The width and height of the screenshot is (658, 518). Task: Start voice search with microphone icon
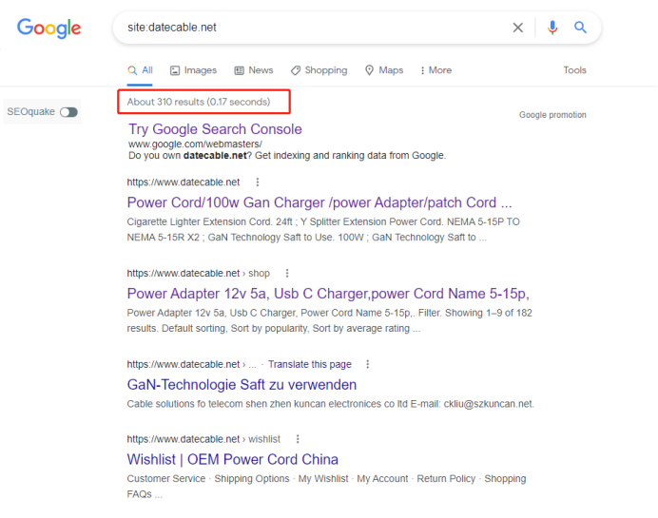pos(552,28)
